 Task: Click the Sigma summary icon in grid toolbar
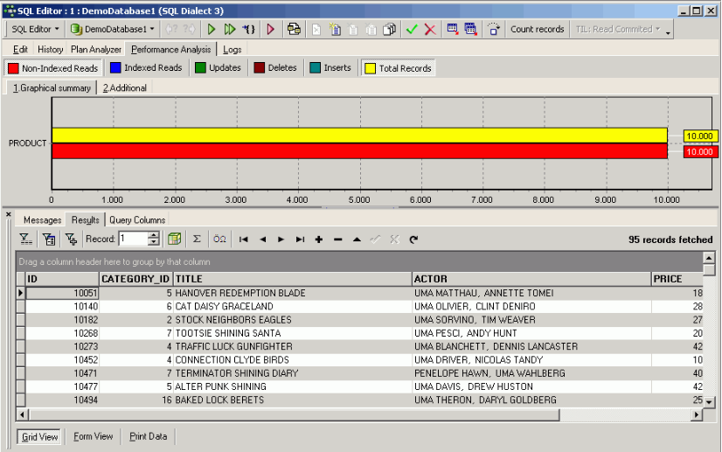click(197, 239)
